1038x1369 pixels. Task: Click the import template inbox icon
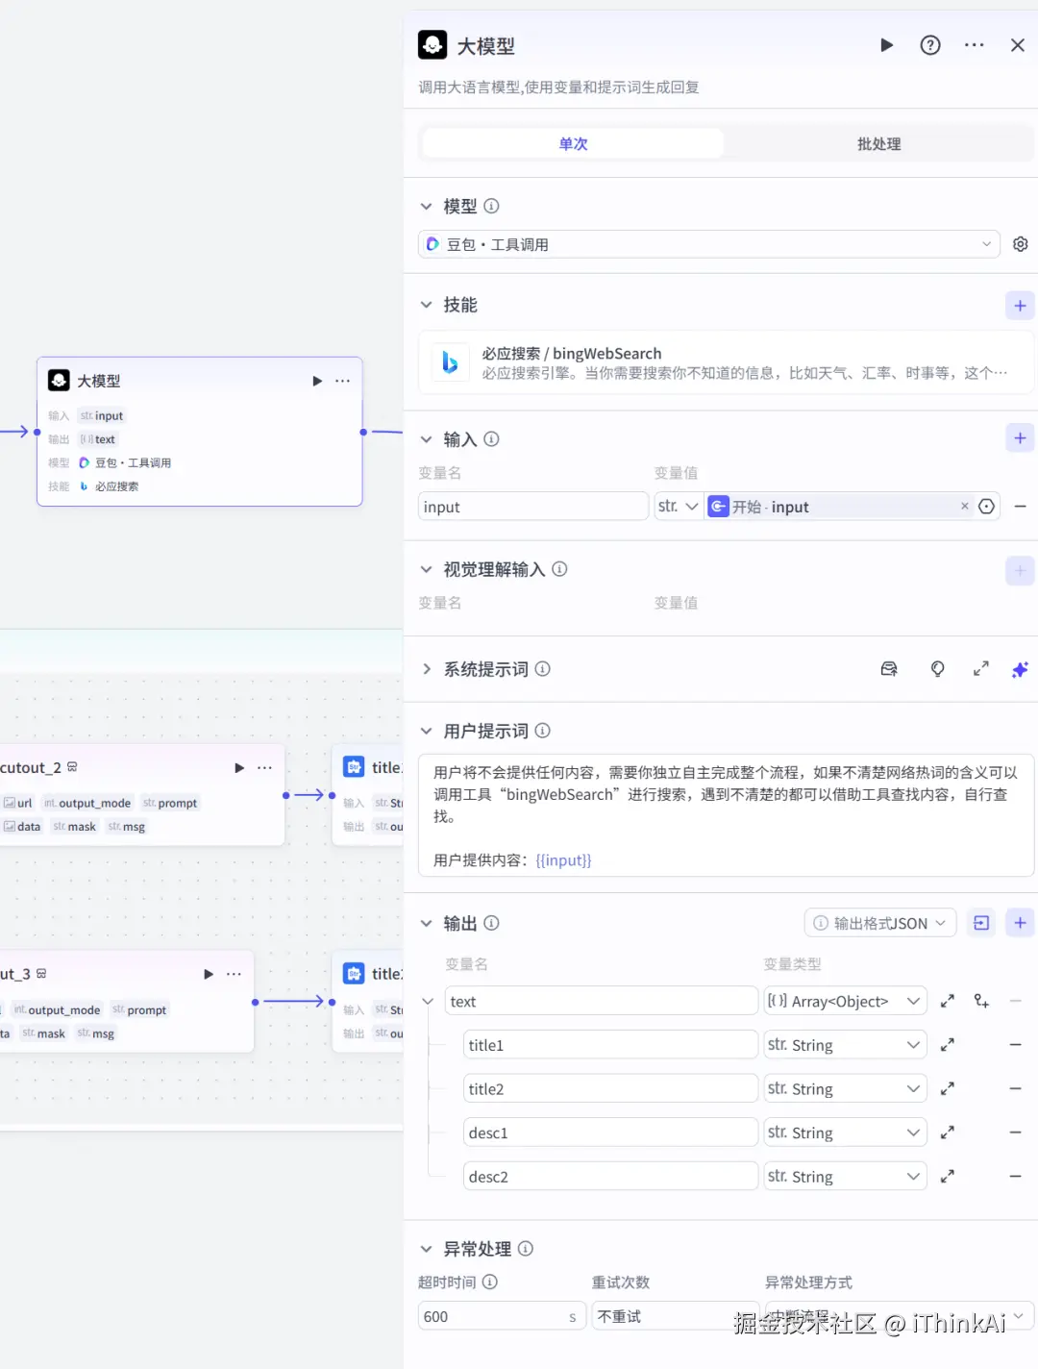pos(889,668)
